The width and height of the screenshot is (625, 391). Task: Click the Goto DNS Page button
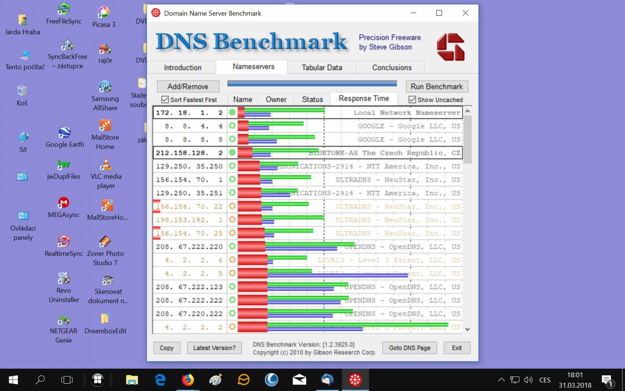410,348
